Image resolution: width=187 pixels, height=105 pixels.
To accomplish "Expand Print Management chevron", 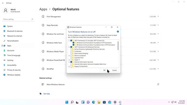I will [158, 16].
